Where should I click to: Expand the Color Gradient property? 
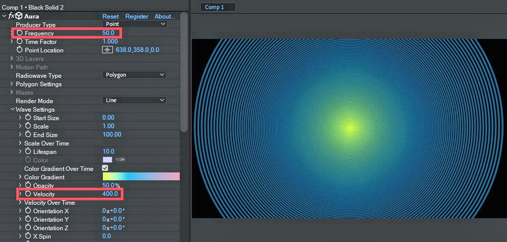point(20,177)
